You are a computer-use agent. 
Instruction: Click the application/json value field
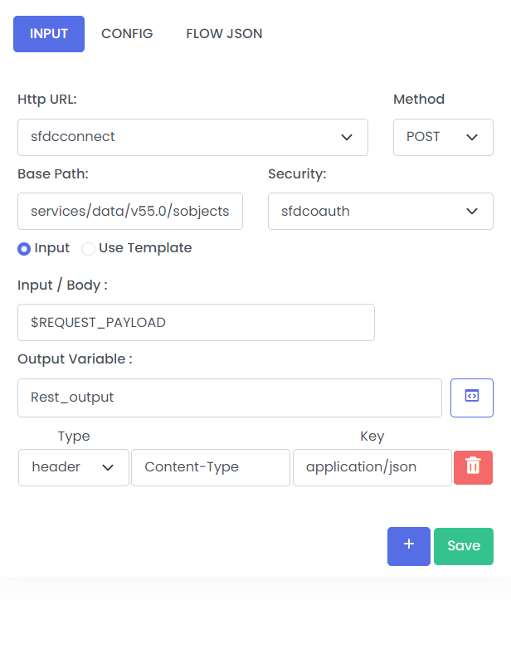[372, 467]
